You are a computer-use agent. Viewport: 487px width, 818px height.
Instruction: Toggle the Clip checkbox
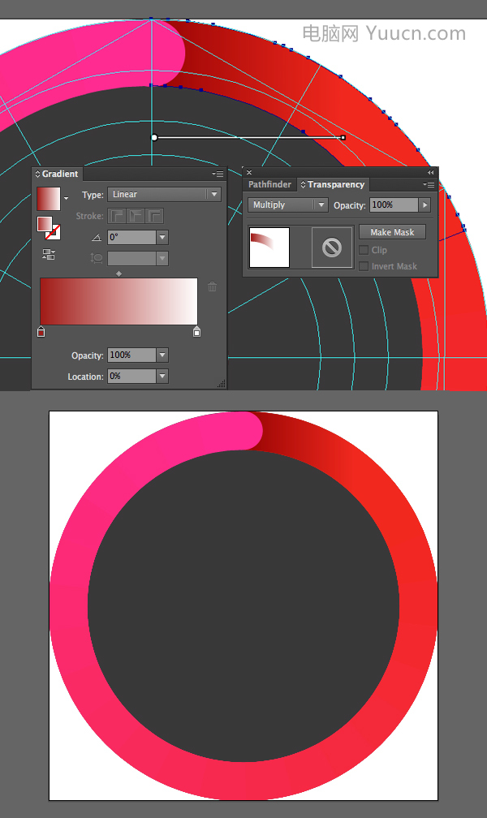[364, 250]
